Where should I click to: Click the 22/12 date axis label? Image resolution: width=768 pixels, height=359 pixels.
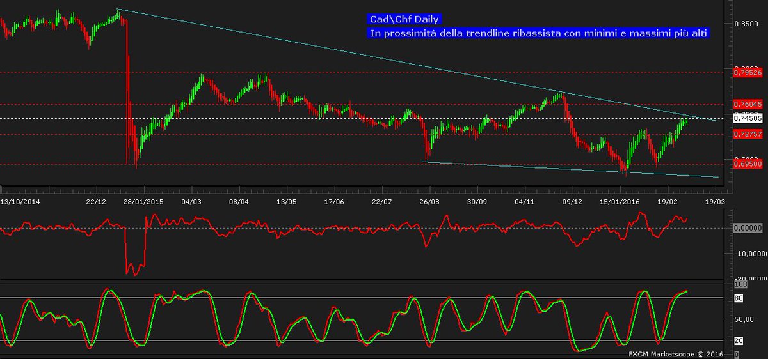(x=96, y=201)
